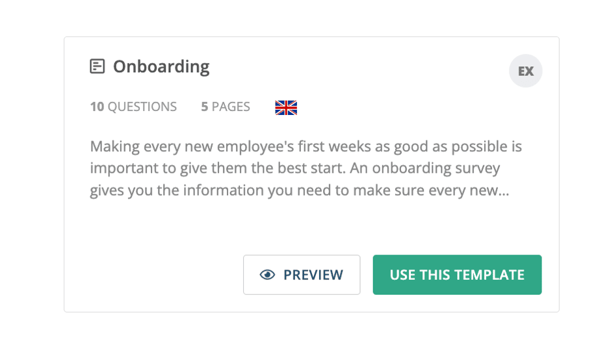Click the eye icon in Preview button
Viewport: 611px width, 356px height.
pyautogui.click(x=267, y=275)
